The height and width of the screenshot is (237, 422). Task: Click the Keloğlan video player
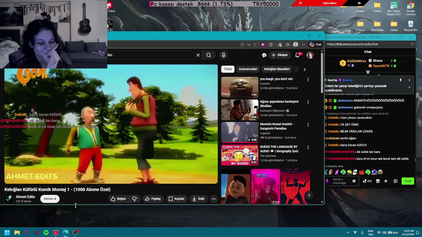coord(111,124)
